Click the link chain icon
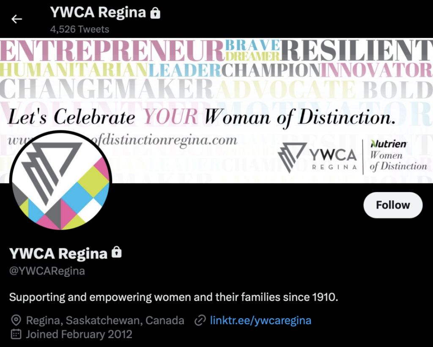The height and width of the screenshot is (347, 433). coord(200,320)
